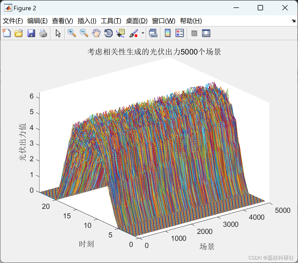Open the 文件(F) menu
The image size is (298, 263).
[13, 21]
